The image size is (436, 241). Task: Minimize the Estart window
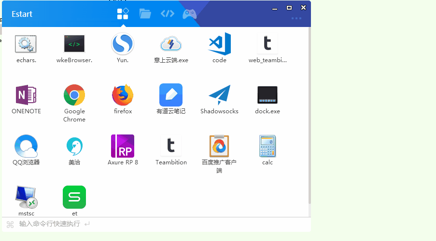[275, 9]
